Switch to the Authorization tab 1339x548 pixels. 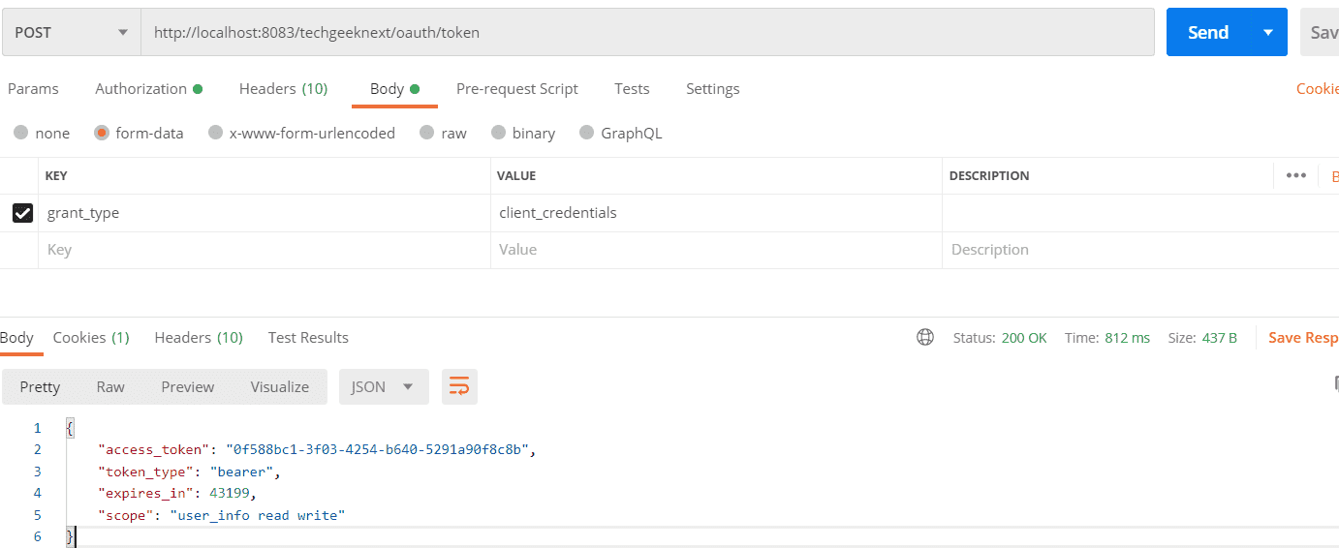(x=148, y=88)
